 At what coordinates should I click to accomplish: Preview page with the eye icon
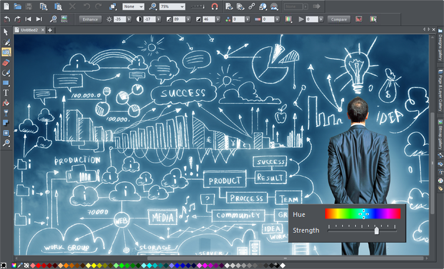click(x=229, y=6)
